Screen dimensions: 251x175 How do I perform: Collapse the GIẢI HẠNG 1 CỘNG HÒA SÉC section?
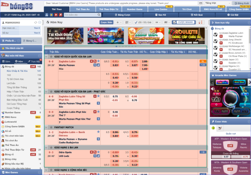pyautogui.click(x=46, y=170)
